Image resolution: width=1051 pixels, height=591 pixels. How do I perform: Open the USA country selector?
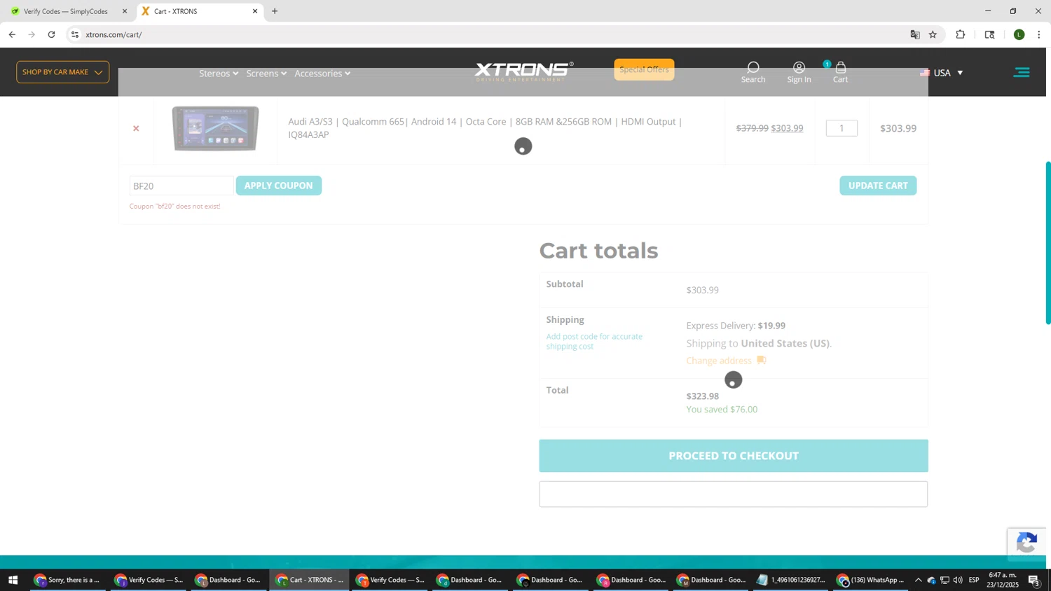pyautogui.click(x=942, y=73)
